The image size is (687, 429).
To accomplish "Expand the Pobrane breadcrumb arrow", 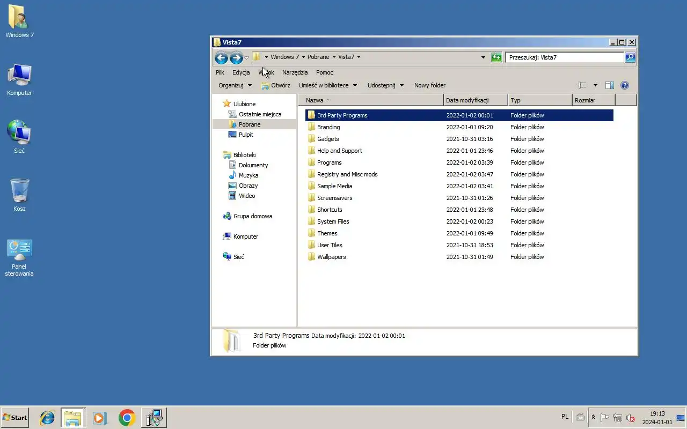I will [x=334, y=57].
